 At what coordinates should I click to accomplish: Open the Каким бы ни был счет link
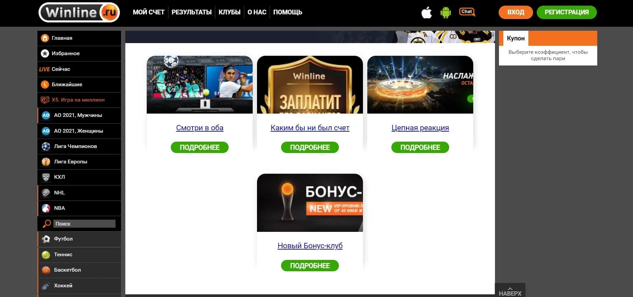[310, 128]
